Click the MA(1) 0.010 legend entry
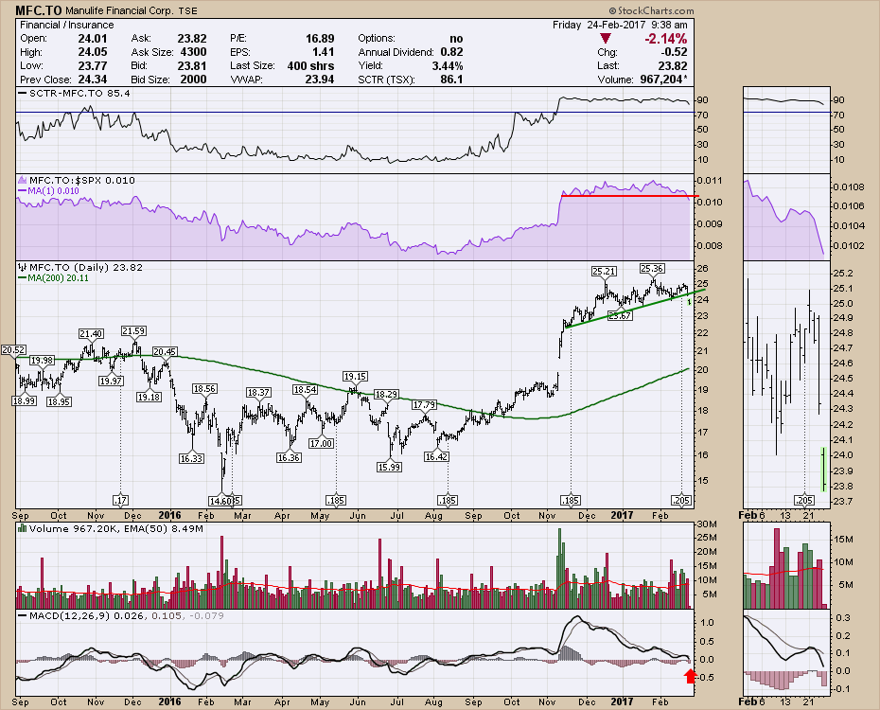 click(49, 191)
